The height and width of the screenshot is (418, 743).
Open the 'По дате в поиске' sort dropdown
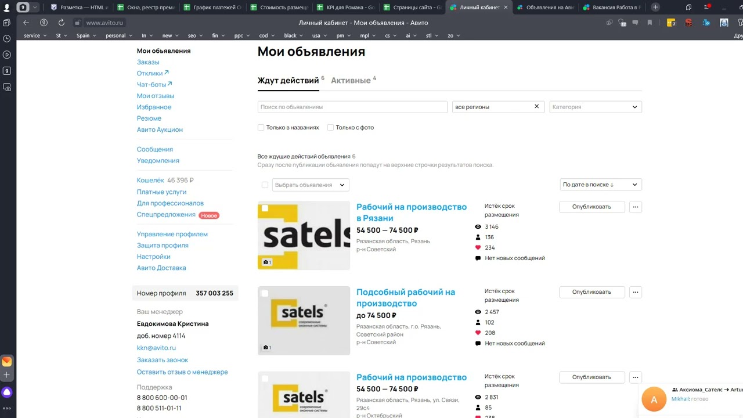point(601,185)
